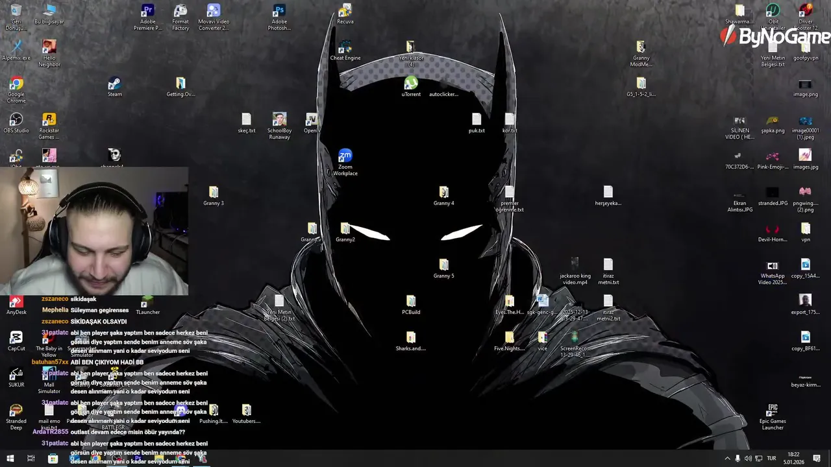Select TLauncher desktop shortcut
This screenshot has height=467, width=831.
click(148, 305)
